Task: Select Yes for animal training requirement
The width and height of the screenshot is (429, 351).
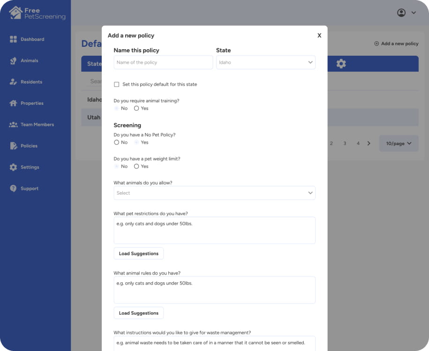Action: pyautogui.click(x=136, y=109)
